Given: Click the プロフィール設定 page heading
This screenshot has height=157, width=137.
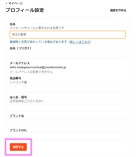Looking at the screenshot, I should (x=25, y=10).
